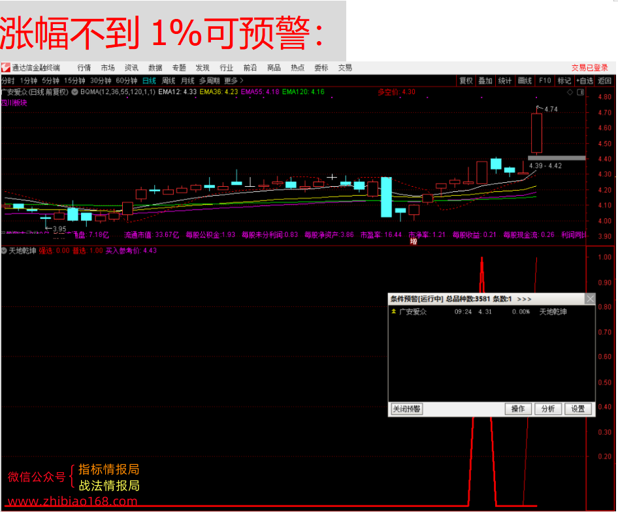
Task: Open the 专题 menu
Action: 179,68
